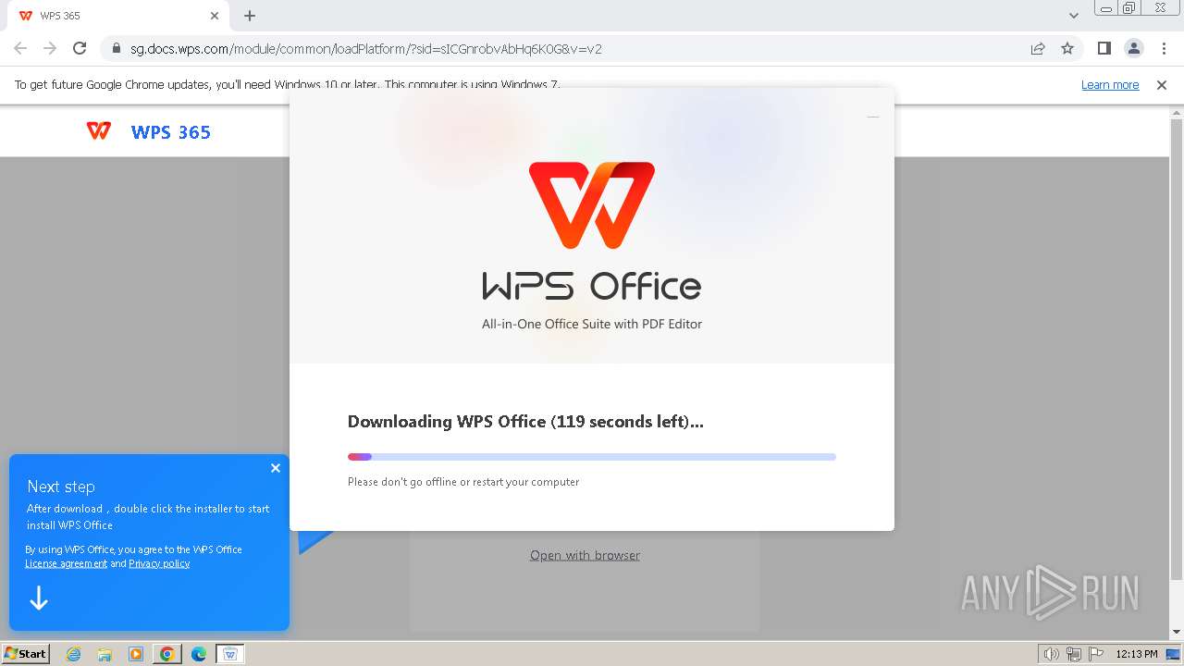
Task: Close the WPS 365 tab
Action: [x=215, y=16]
